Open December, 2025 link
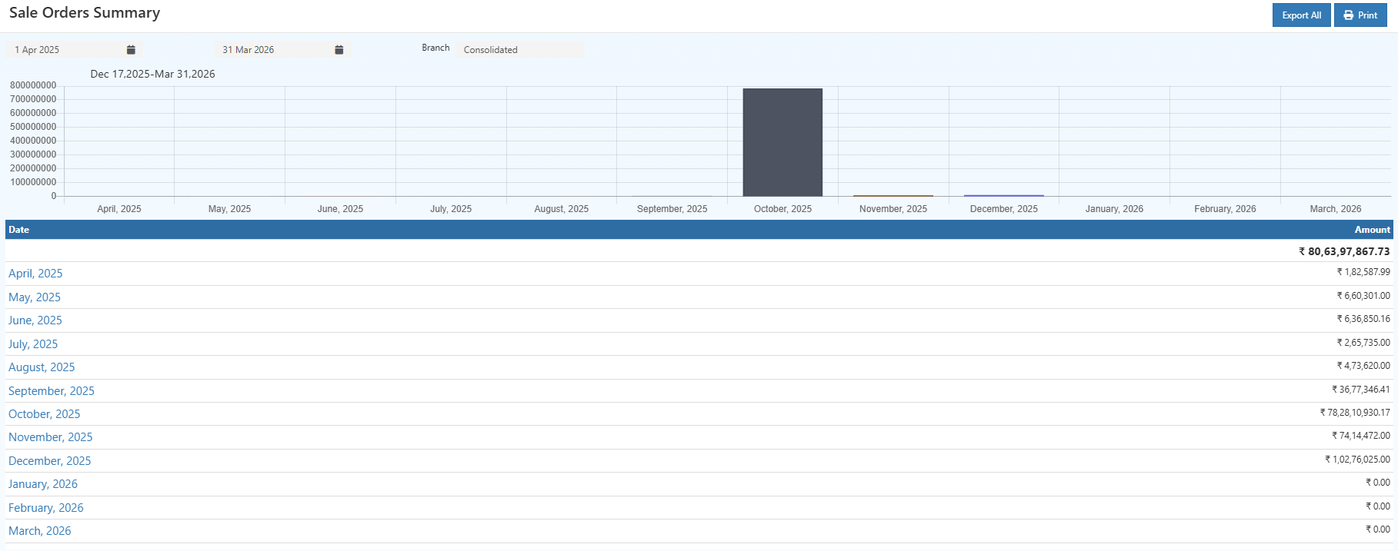The height and width of the screenshot is (551, 1398). pyautogui.click(x=50, y=461)
